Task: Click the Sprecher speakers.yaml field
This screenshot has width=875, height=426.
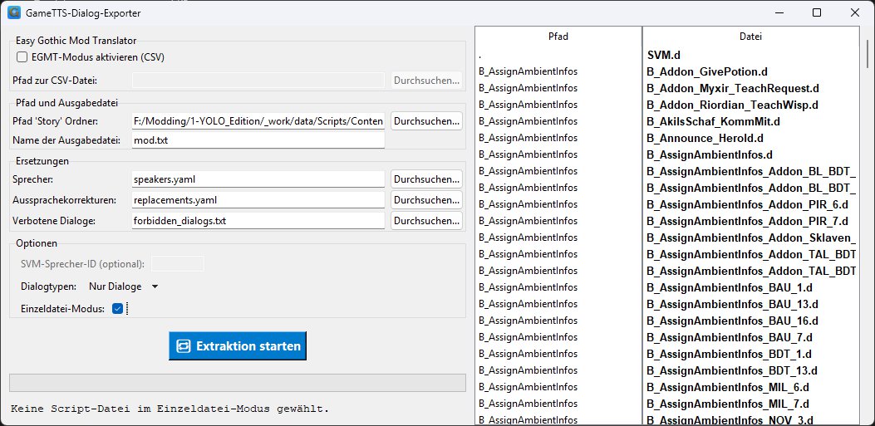Action: click(258, 179)
